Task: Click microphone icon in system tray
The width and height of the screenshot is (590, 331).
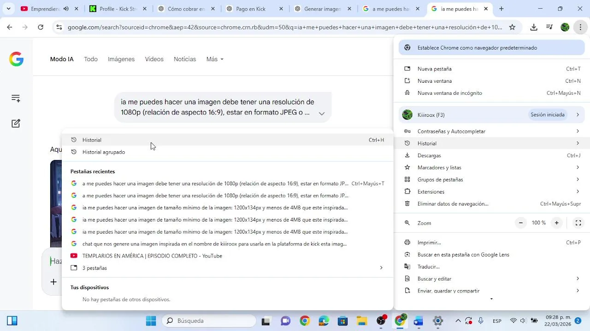Action: click(x=481, y=321)
